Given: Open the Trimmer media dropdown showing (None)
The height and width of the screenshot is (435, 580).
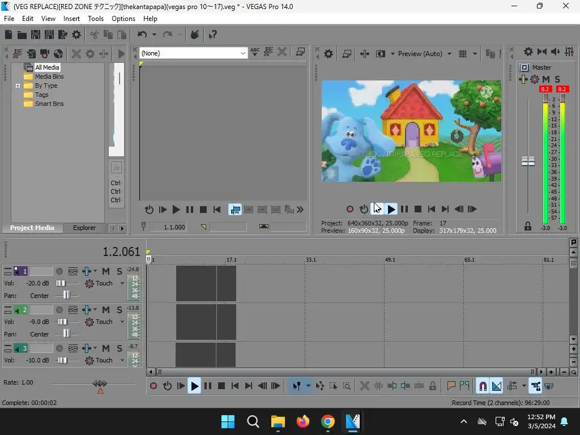Looking at the screenshot, I should coord(194,53).
